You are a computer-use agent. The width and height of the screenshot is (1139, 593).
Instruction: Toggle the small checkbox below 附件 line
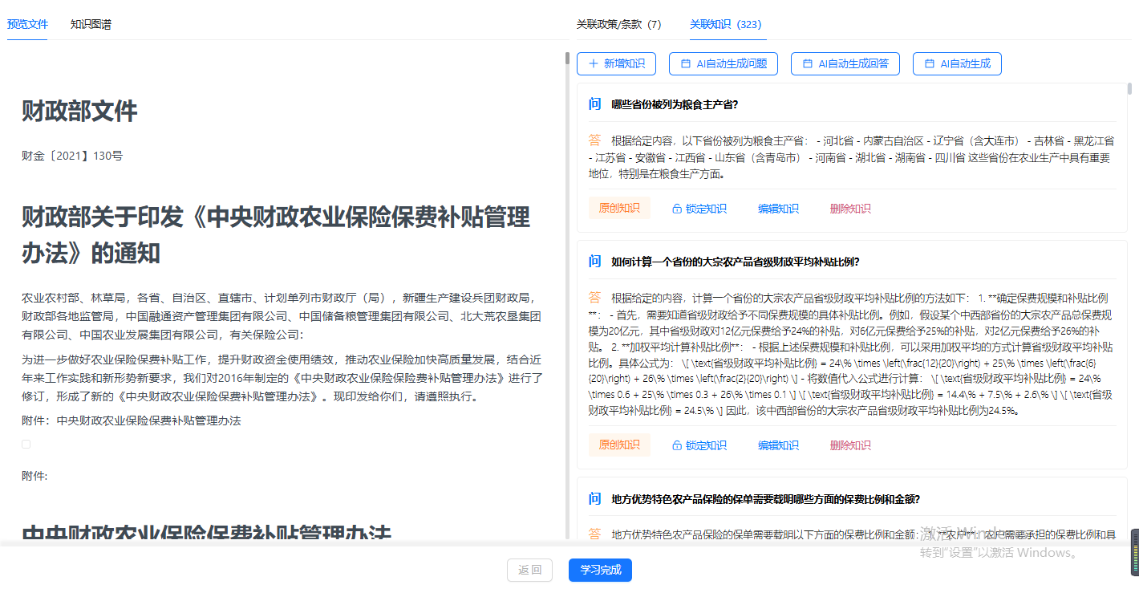[26, 444]
